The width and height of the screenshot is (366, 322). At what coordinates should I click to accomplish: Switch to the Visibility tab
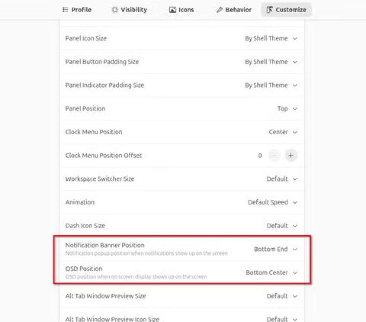129,10
